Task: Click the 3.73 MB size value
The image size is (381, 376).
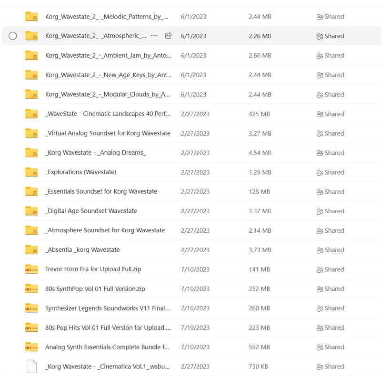Action: point(260,250)
